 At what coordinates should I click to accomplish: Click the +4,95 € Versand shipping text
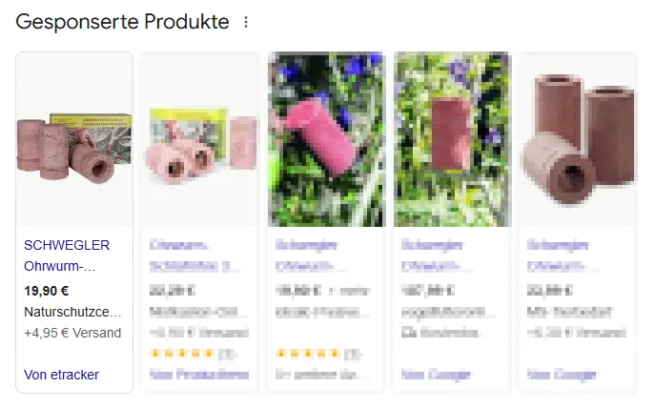click(72, 333)
